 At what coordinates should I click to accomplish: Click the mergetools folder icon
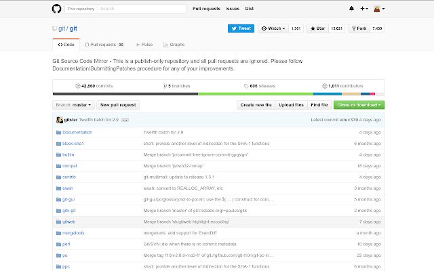[x=58, y=233]
